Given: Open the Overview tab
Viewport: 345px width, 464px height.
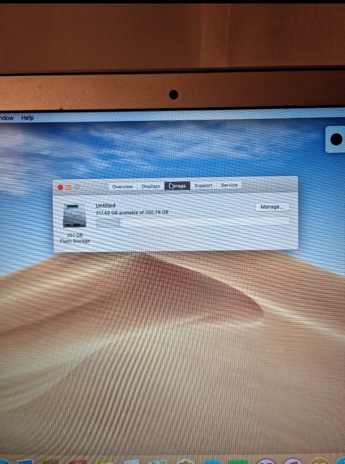Looking at the screenshot, I should coord(123,186).
